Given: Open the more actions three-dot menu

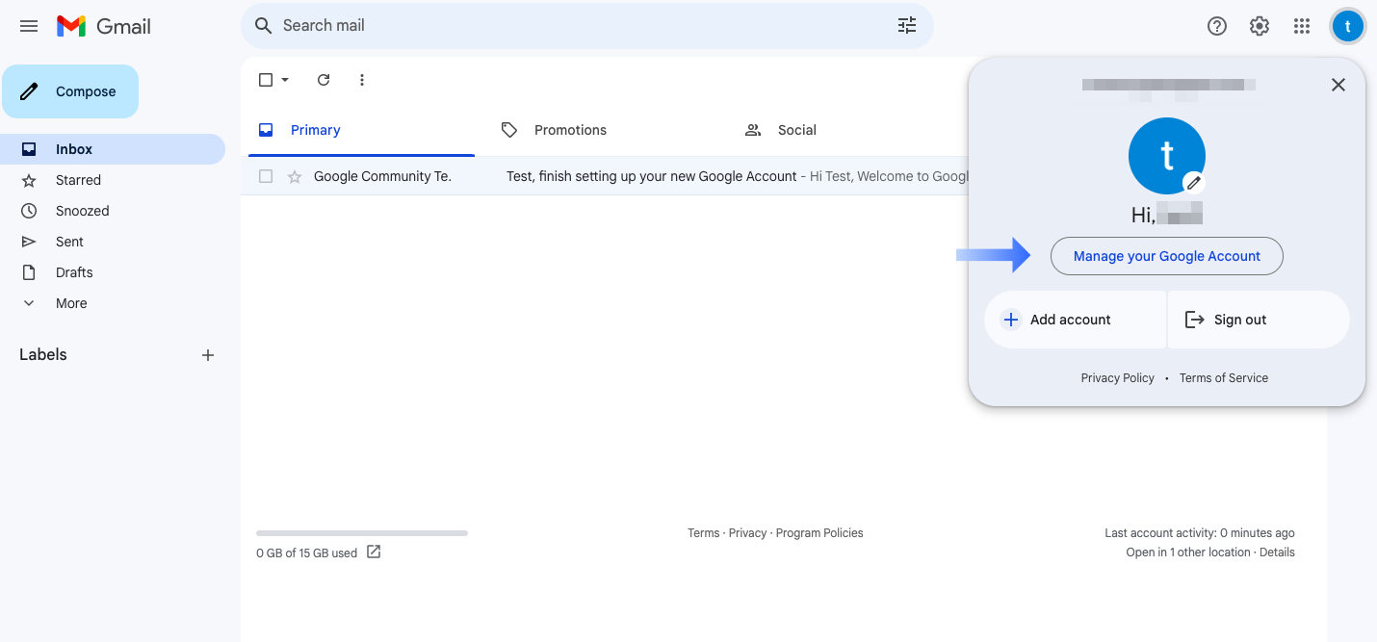Looking at the screenshot, I should click(x=362, y=80).
